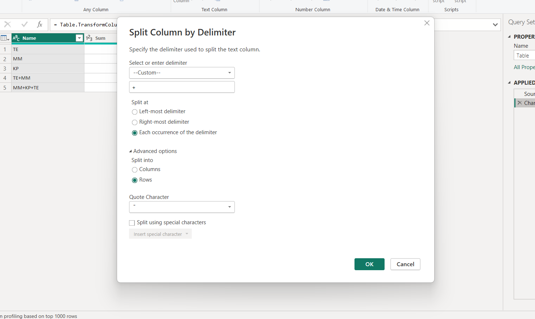Image resolution: width=535 pixels, height=319 pixels.
Task: Collapse the Properties section in Query Settings
Action: coord(509,37)
